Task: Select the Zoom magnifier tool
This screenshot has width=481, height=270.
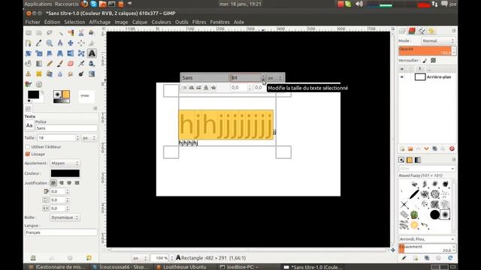Action: (50, 43)
